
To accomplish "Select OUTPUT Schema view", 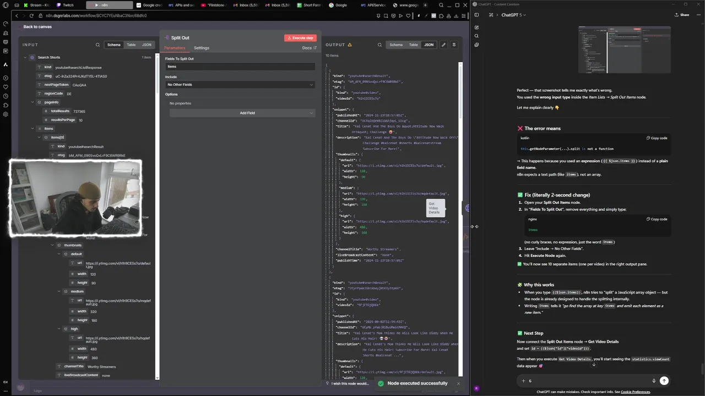I will click(396, 45).
